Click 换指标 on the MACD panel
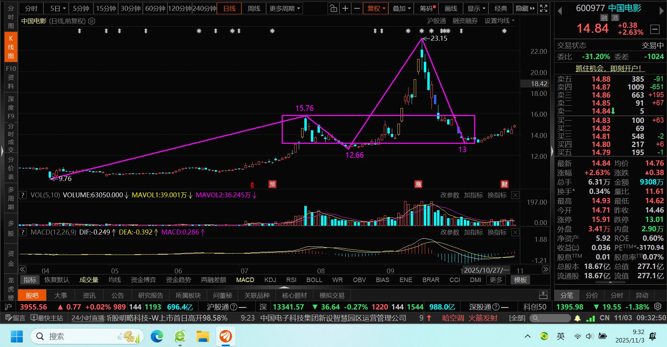Screen dimensions: 667x347 point(497,232)
